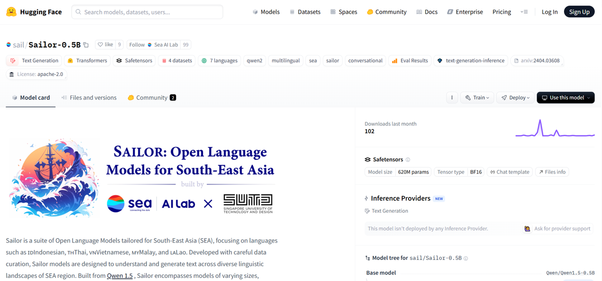The width and height of the screenshot is (602, 281).
Task: Open the arxiv:2404.03608 paper tag
Action: point(537,61)
